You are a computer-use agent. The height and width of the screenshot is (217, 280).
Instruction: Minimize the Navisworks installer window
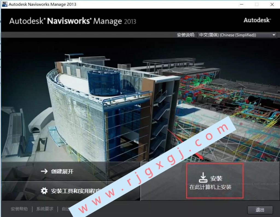point(242,4)
